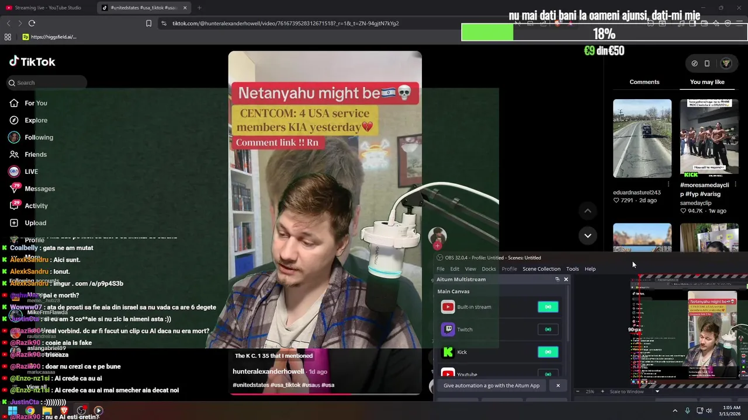
Task: Toggle Youtube stream output in Aitum
Action: (548, 374)
